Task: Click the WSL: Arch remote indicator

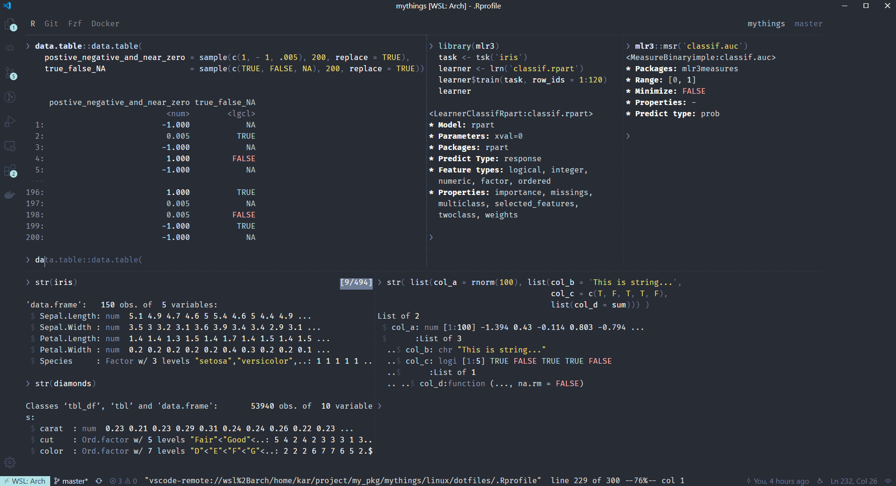Action: [25, 481]
